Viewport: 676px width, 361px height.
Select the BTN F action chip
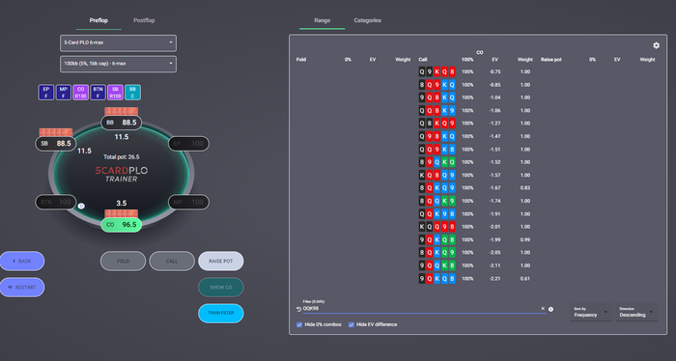point(98,93)
